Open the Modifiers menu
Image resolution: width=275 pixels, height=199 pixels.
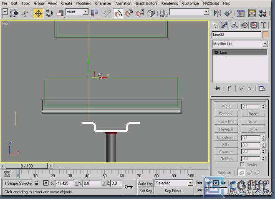(83, 3)
